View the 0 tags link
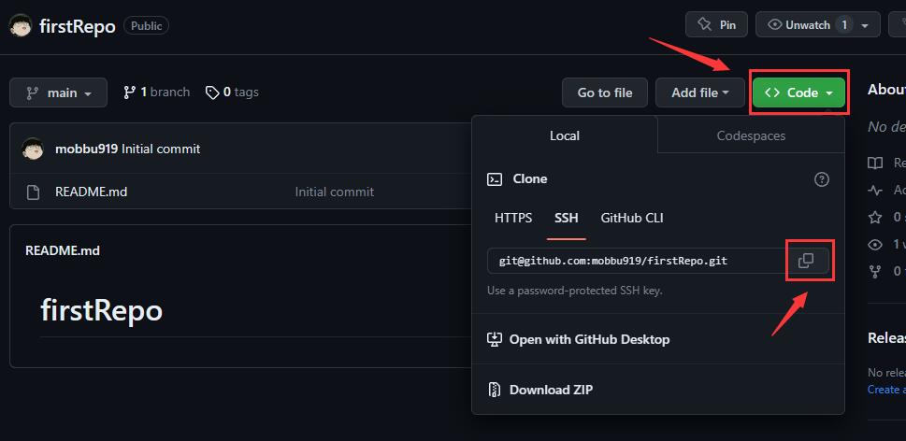The image size is (906, 441). coord(232,92)
